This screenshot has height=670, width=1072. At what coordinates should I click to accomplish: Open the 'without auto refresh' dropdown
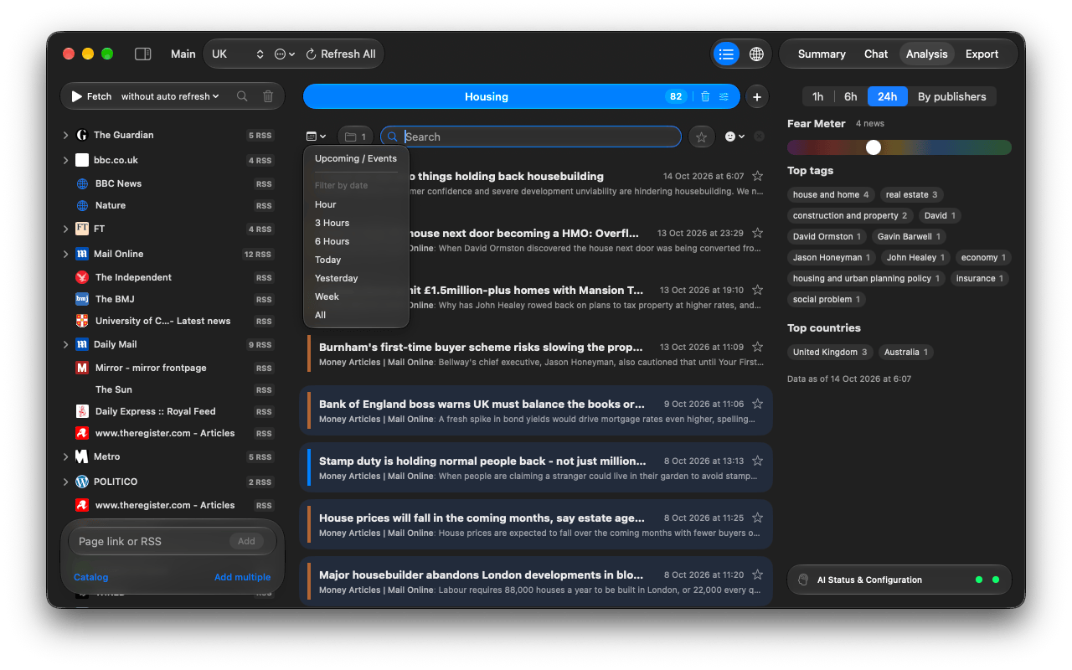click(x=170, y=96)
